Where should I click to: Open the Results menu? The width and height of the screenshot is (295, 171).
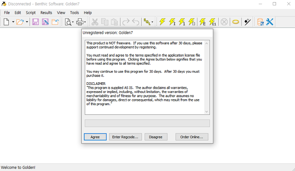[x=46, y=13]
